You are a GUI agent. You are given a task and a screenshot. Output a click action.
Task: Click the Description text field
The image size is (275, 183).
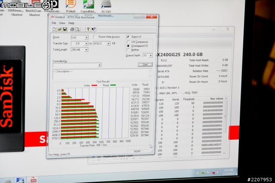(101, 74)
